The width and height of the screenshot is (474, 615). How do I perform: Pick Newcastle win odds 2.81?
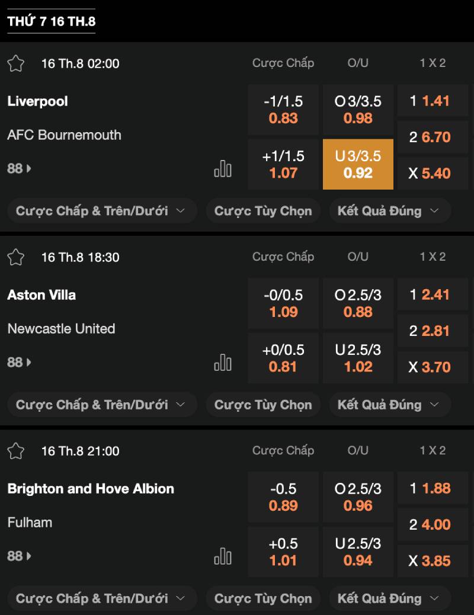click(430, 331)
